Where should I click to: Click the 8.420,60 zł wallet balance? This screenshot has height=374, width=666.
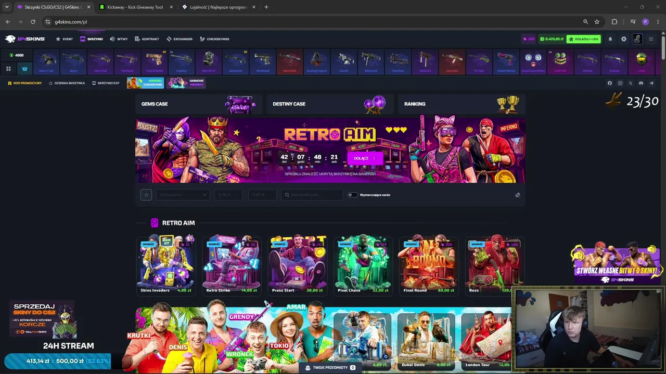(552, 39)
